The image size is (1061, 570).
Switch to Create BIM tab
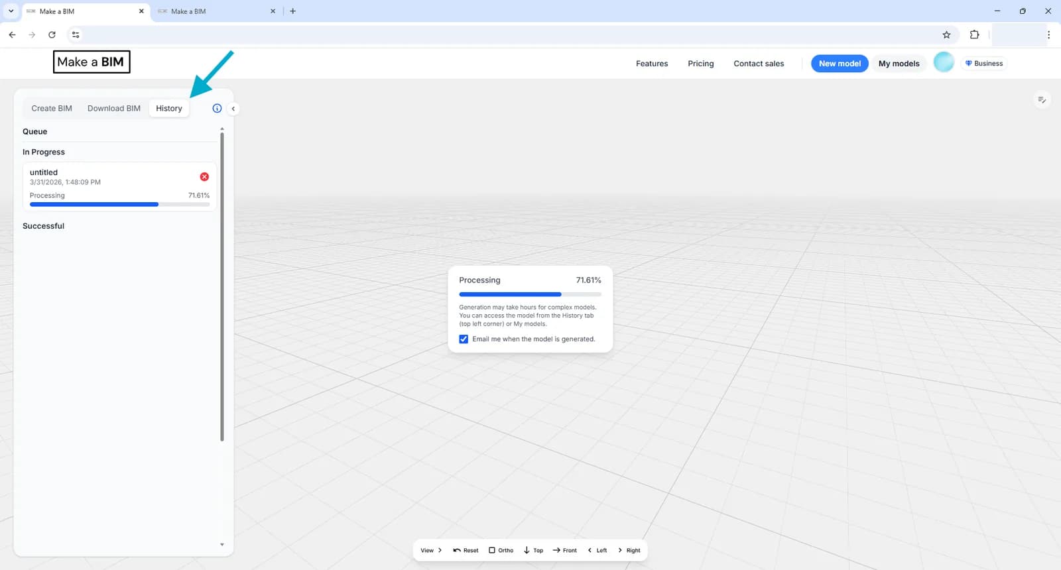52,108
